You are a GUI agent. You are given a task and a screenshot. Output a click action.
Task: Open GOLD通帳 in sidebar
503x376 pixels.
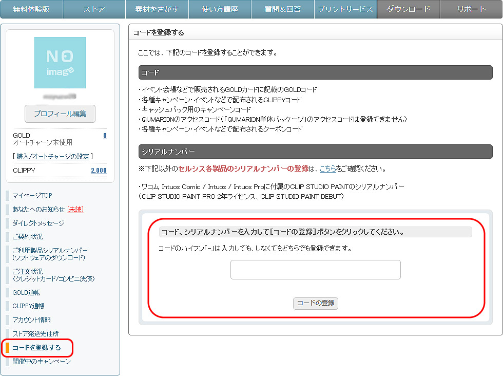(26, 292)
